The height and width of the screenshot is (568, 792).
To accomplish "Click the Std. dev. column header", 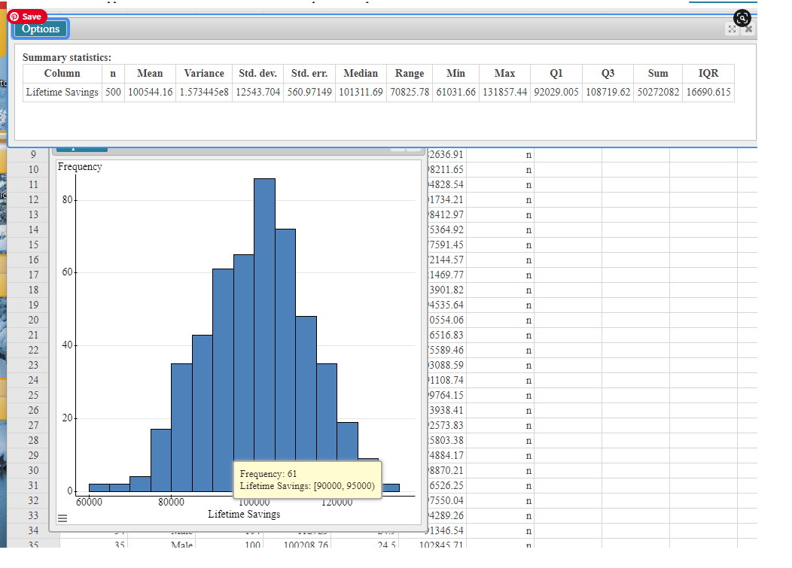I will point(257,73).
